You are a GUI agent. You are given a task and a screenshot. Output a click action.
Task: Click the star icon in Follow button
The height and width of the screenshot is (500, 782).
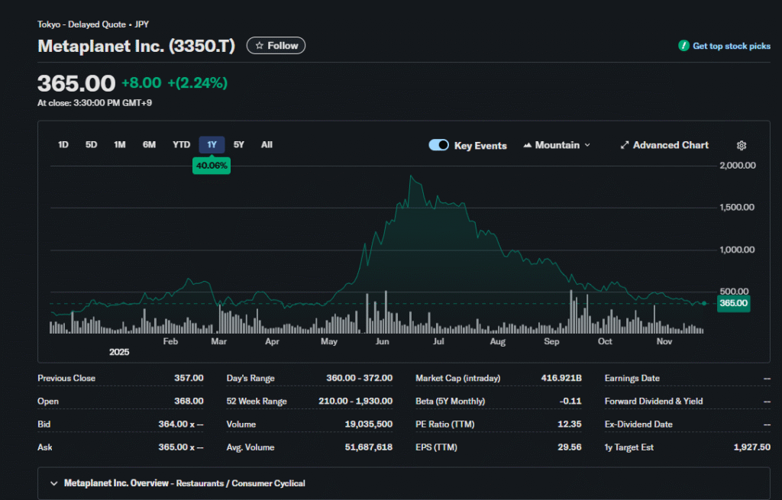[260, 46]
